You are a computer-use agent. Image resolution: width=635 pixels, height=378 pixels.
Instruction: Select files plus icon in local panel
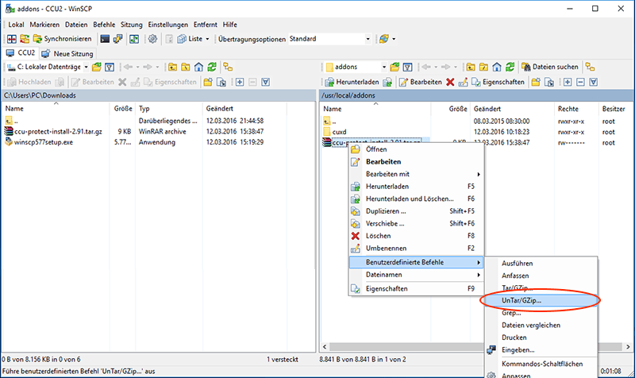click(240, 82)
